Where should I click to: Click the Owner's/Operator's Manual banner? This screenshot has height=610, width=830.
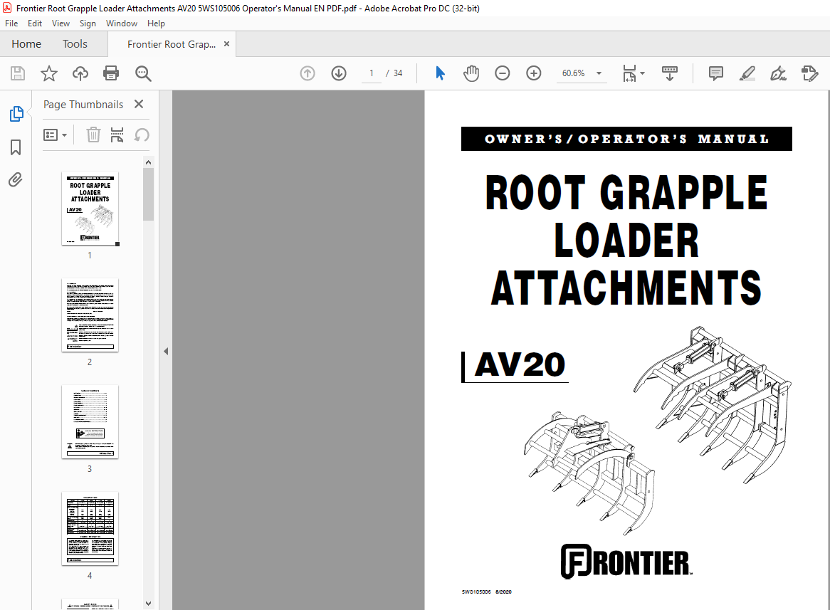click(626, 139)
